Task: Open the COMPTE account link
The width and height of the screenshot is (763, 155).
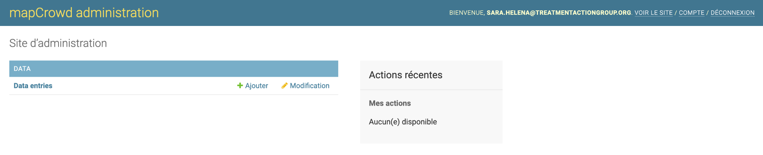Action: 691,13
